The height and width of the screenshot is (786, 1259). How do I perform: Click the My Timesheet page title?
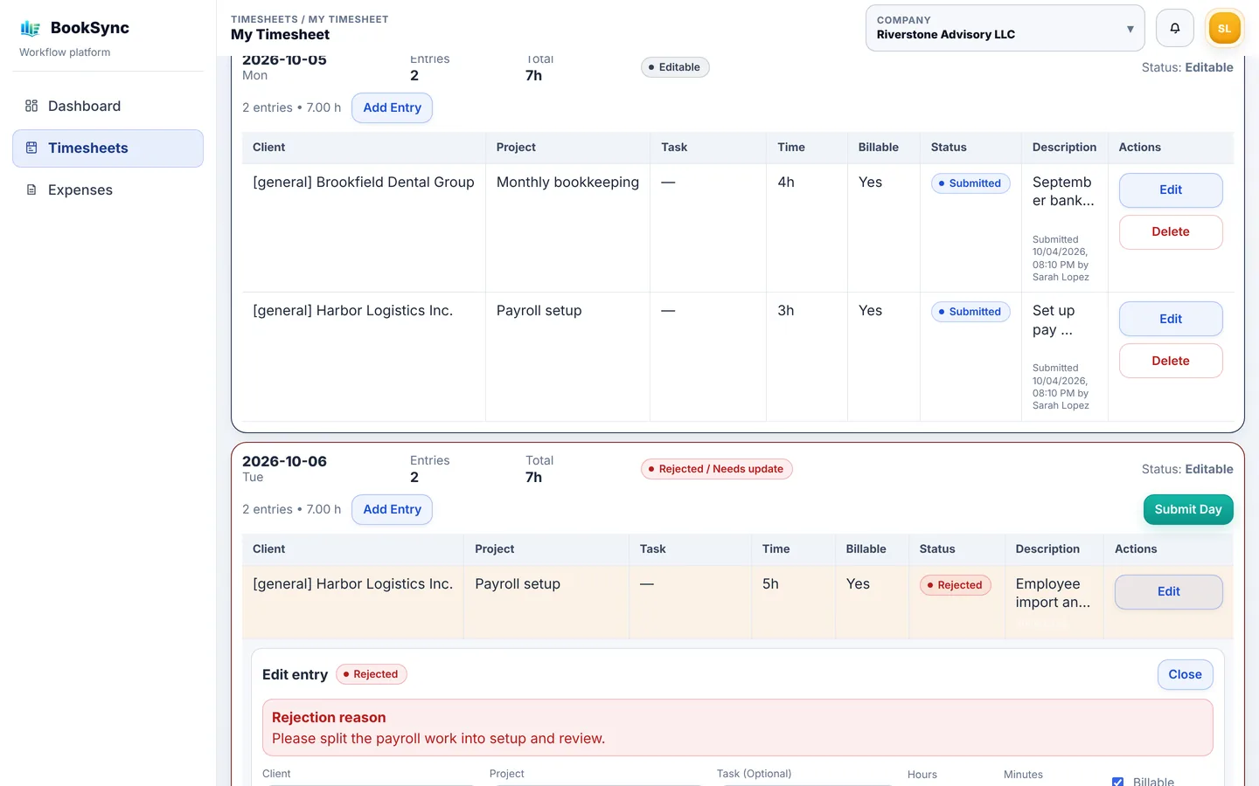[x=280, y=35]
